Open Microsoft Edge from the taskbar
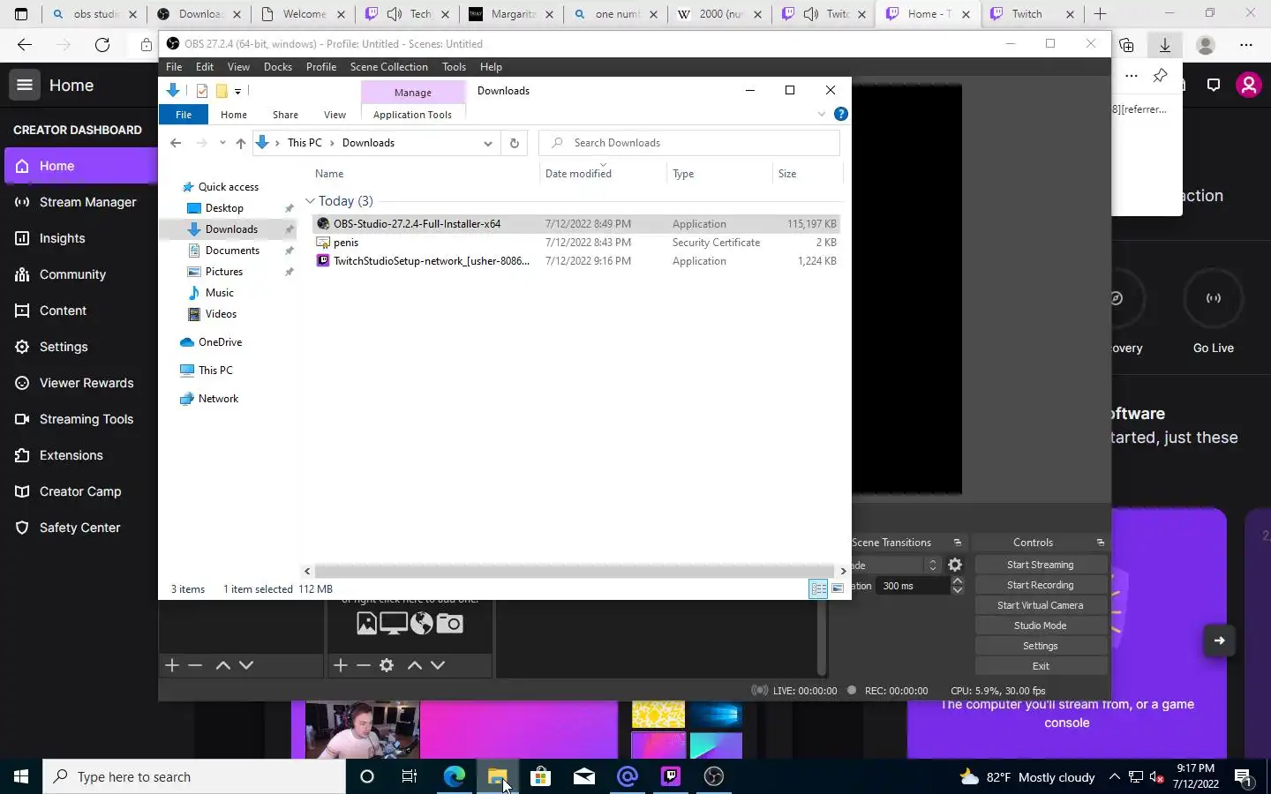The height and width of the screenshot is (794, 1271). point(454,776)
